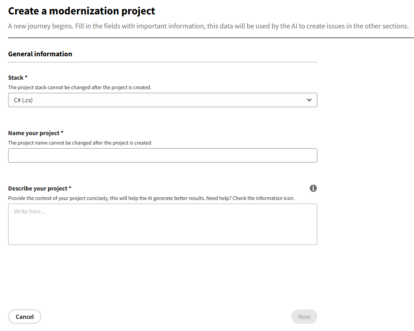Screen dimensions: 414x331
Task: Open the Stack combo box showing C# (.cs)
Action: click(x=162, y=100)
